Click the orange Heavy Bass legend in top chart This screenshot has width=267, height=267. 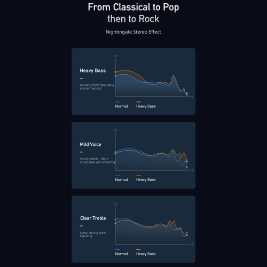[x=146, y=106]
